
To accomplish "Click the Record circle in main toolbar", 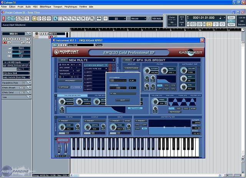I will 44,19.
